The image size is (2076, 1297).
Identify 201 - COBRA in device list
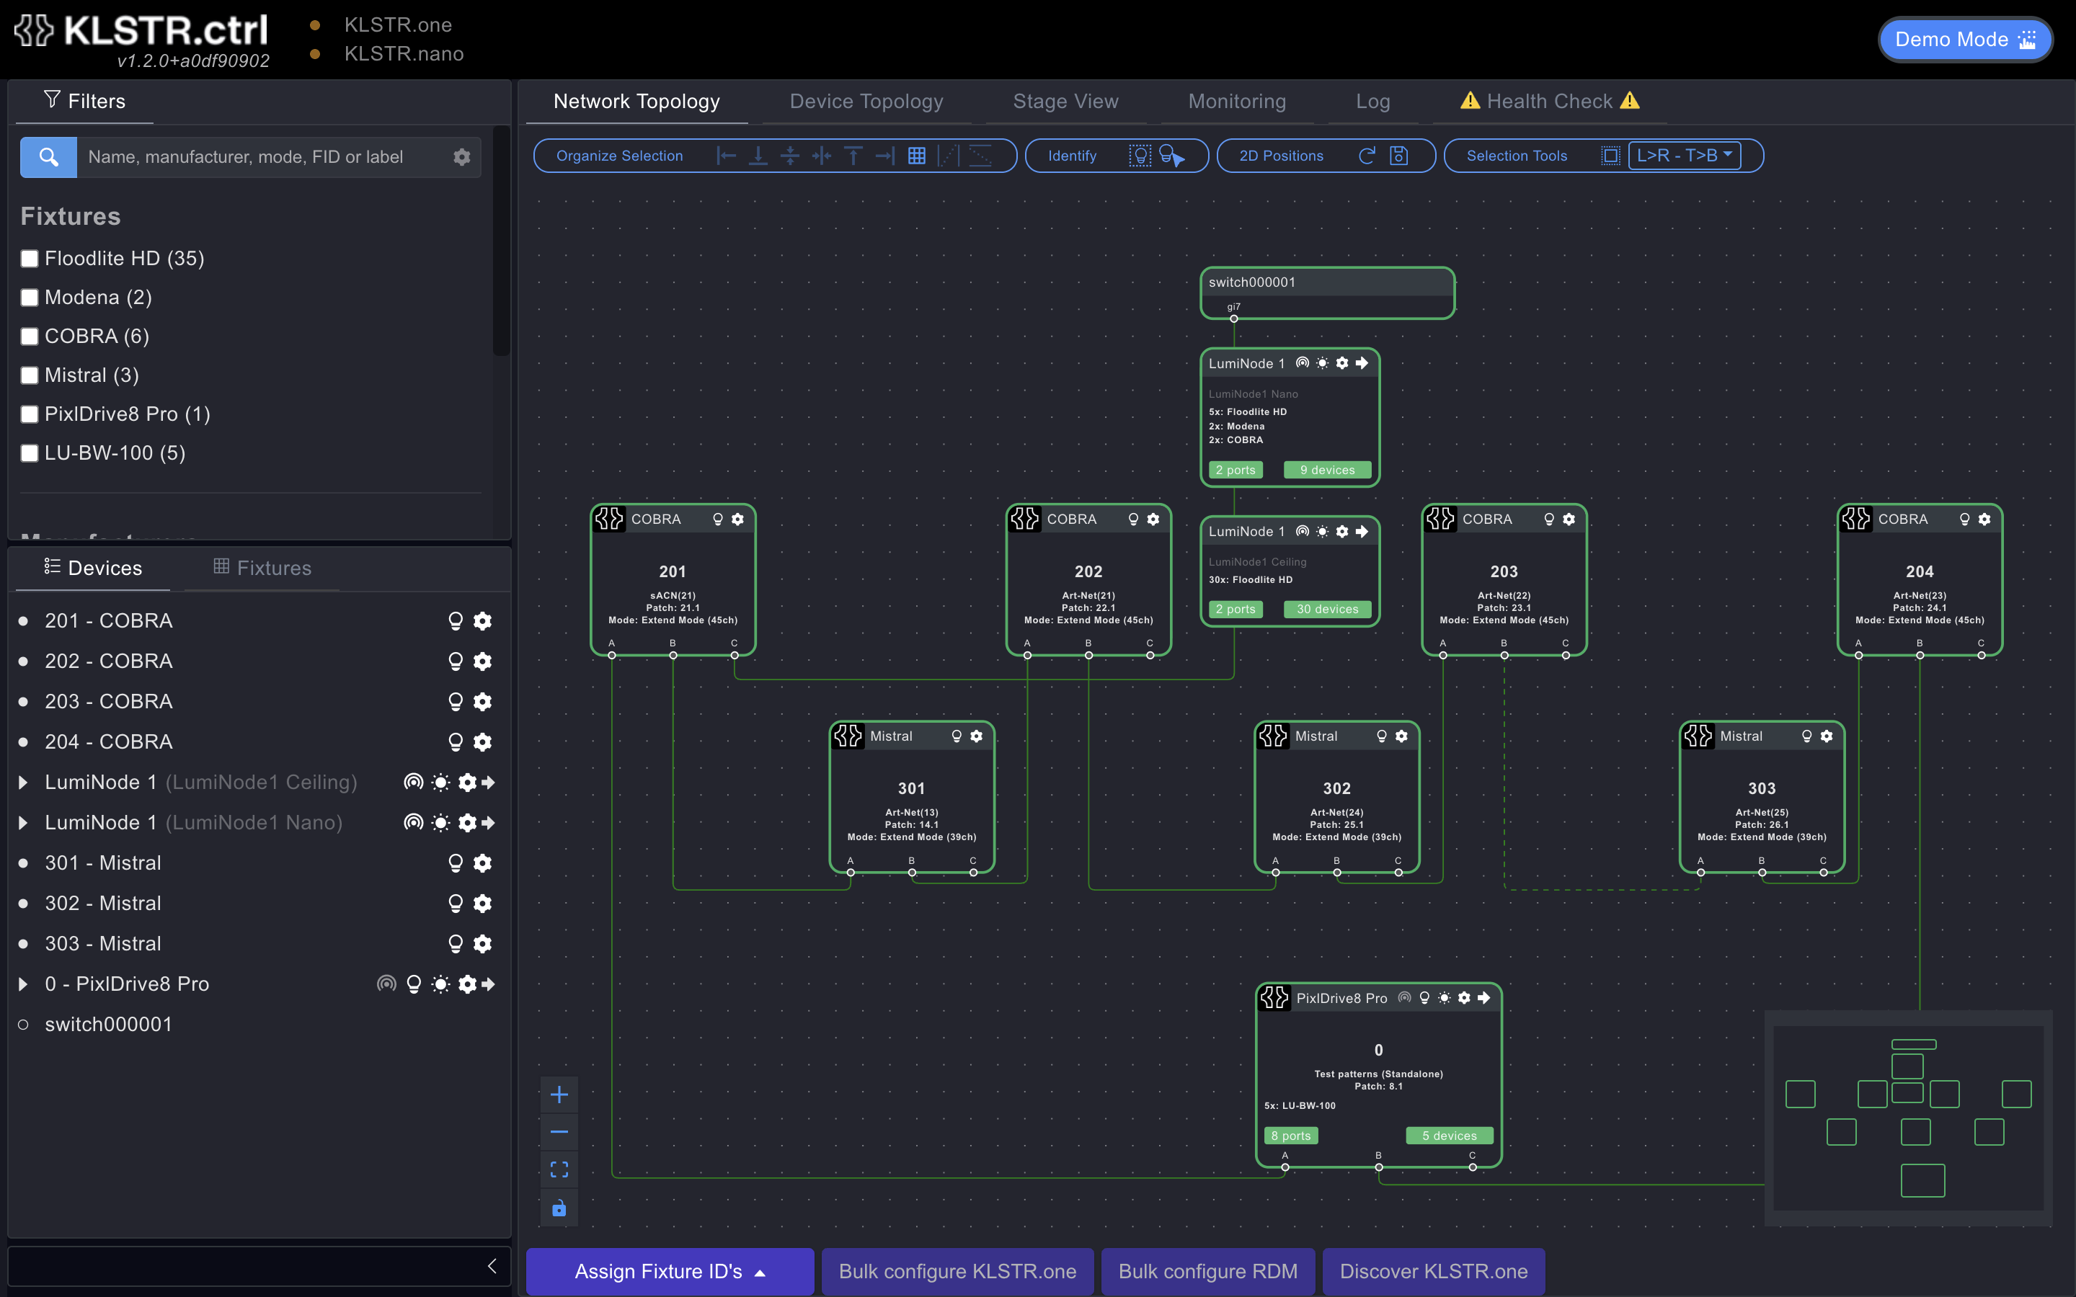456,621
